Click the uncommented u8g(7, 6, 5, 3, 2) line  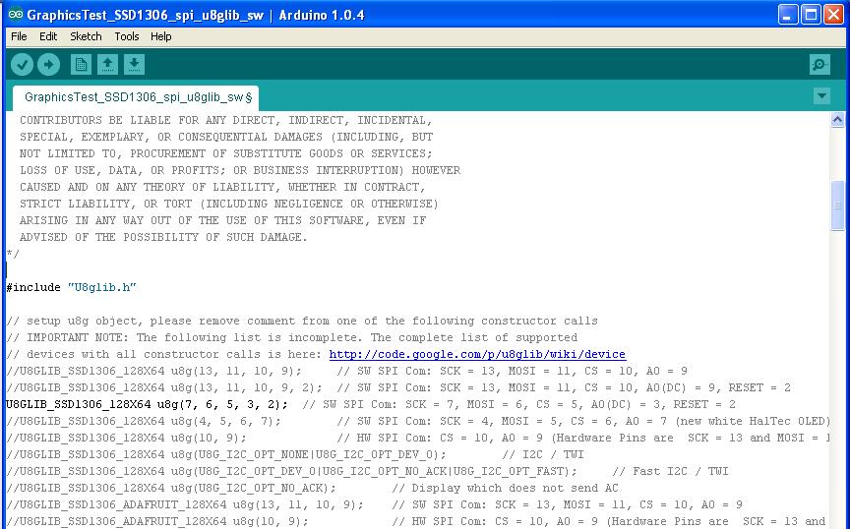click(x=371, y=404)
